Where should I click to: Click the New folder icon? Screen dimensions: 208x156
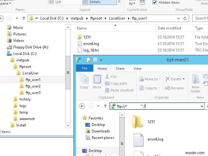(x=195, y=83)
